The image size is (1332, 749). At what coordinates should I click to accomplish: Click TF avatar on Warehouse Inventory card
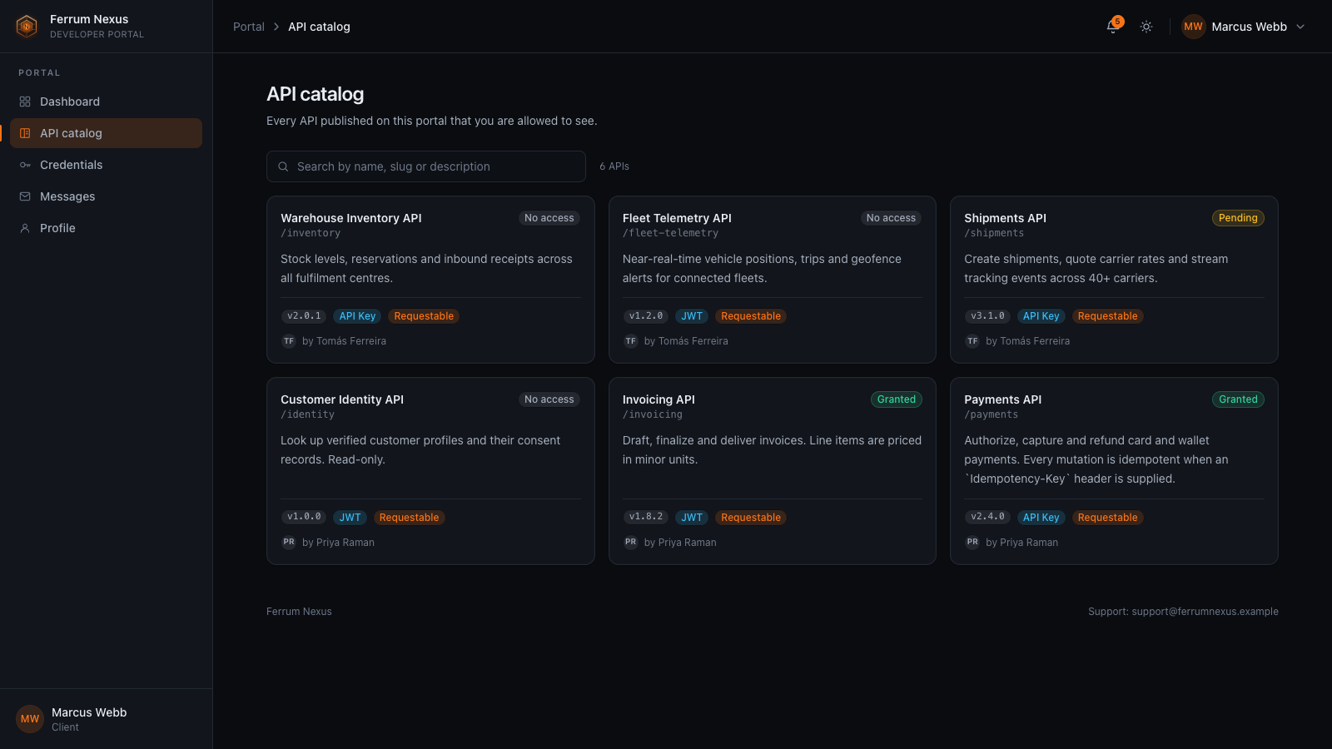289,341
